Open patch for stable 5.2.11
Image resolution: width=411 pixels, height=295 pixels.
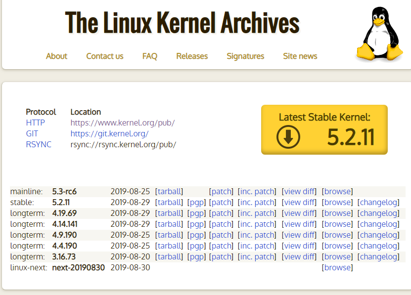click(221, 202)
